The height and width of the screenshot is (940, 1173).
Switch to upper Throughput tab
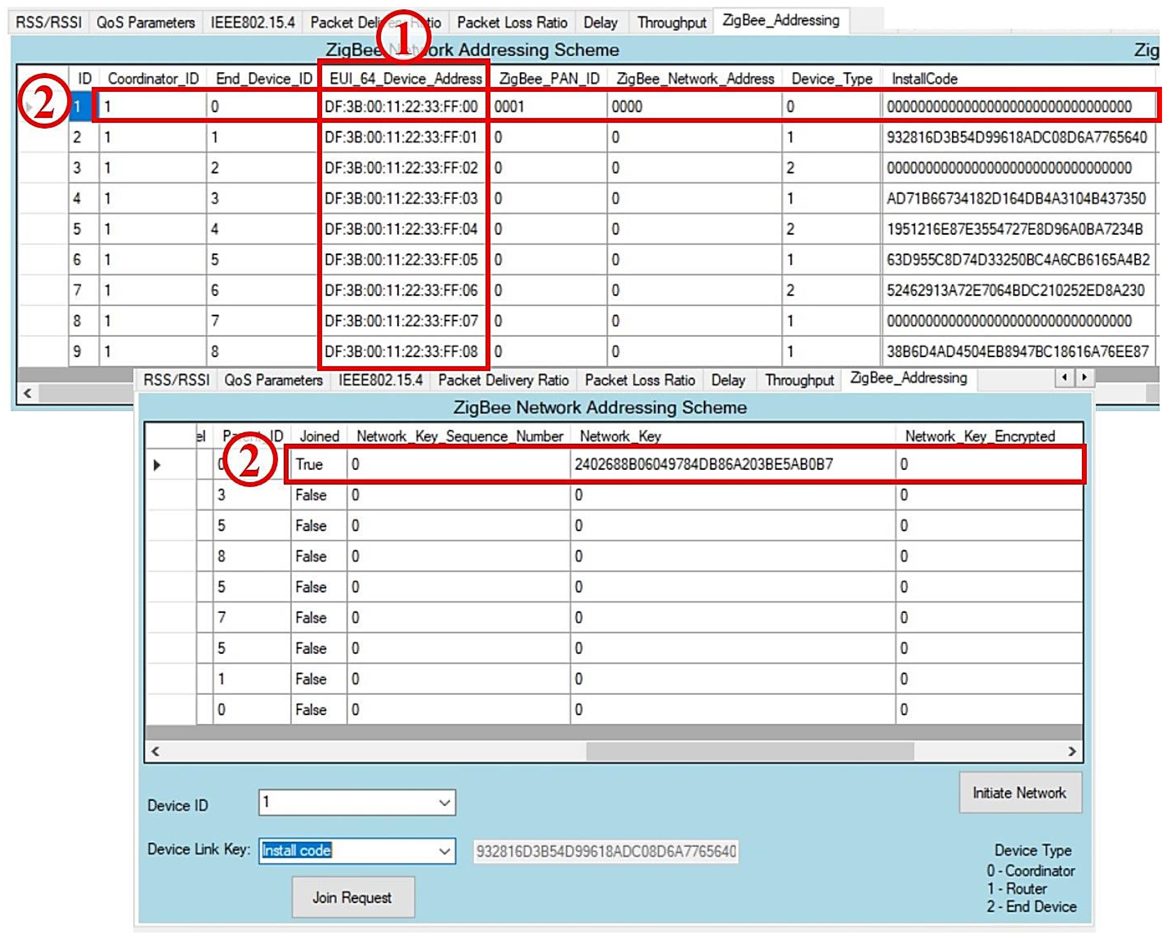pos(671,23)
